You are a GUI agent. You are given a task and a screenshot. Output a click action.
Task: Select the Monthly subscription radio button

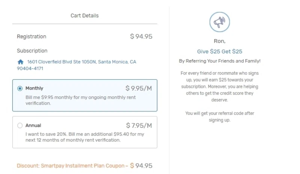pos(20,88)
